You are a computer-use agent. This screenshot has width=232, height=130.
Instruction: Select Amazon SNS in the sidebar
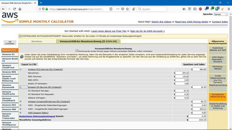[x=10, y=109]
